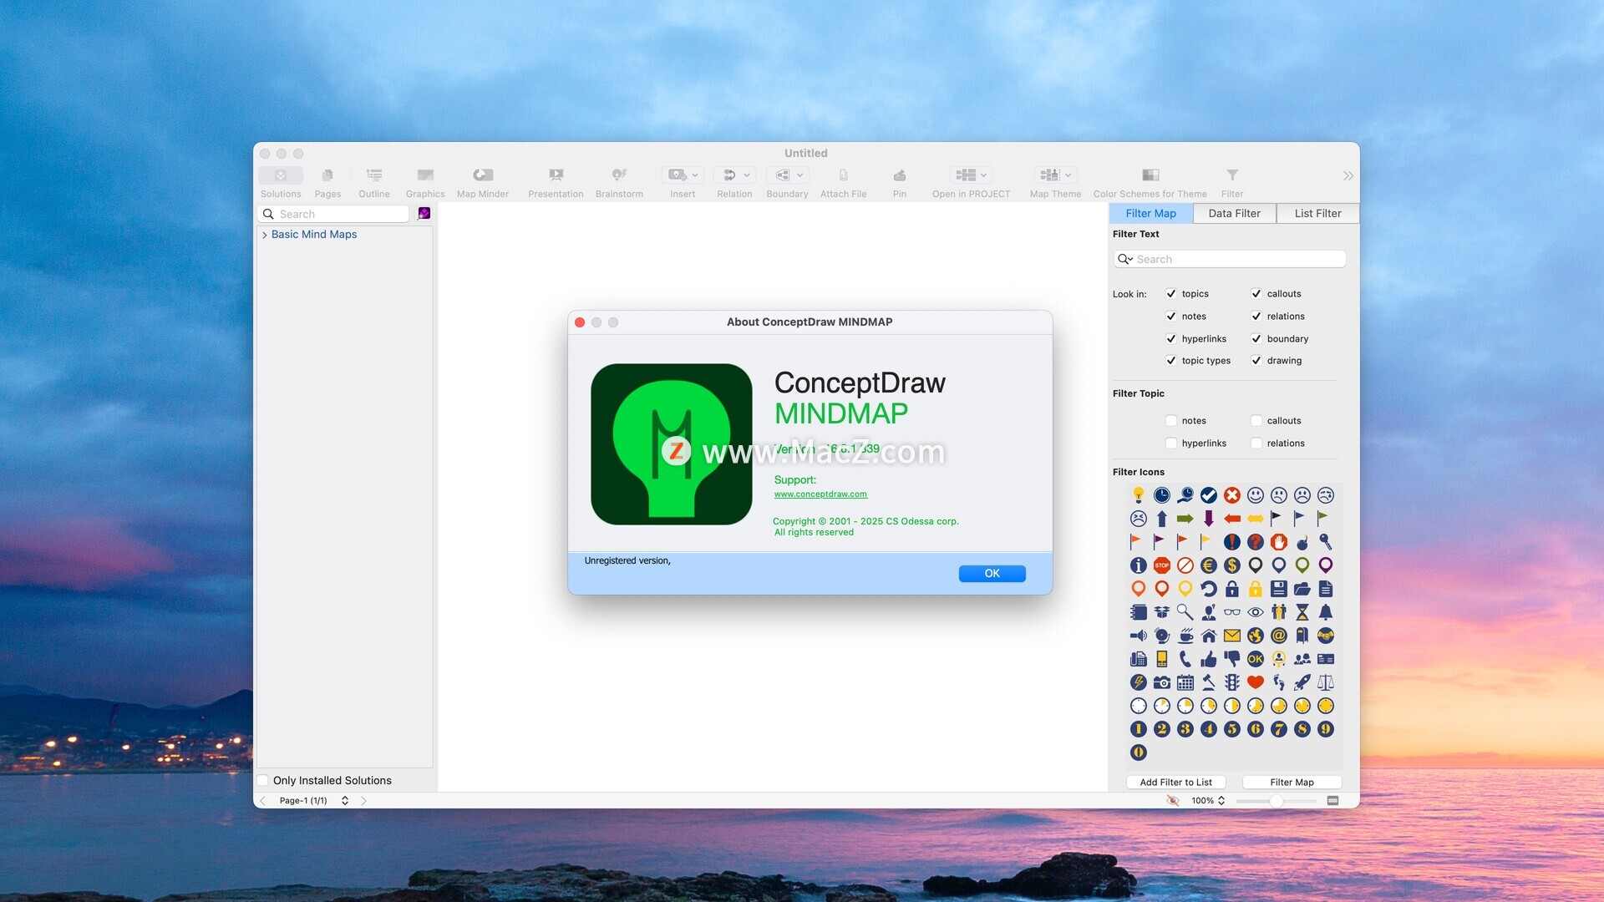1604x902 pixels.
Task: Open the www.conceptdraw.com support link
Action: (x=820, y=494)
